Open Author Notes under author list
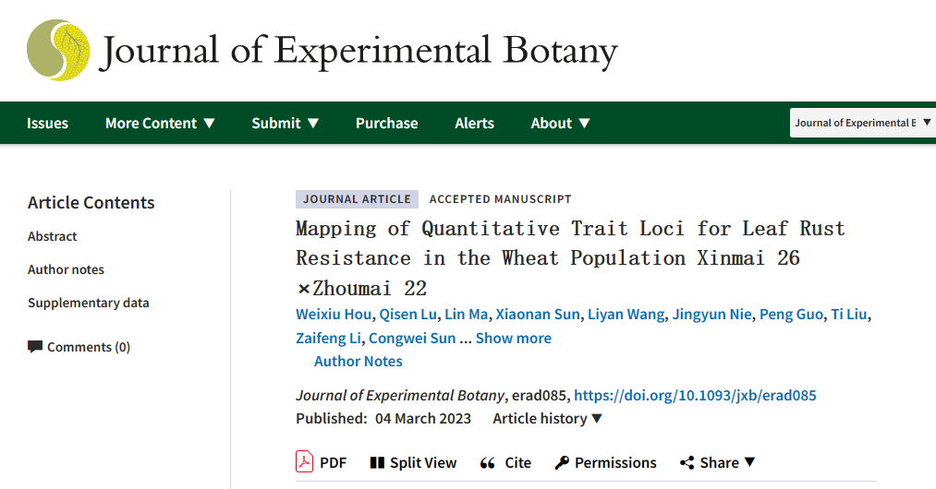The width and height of the screenshot is (936, 489). pos(359,361)
